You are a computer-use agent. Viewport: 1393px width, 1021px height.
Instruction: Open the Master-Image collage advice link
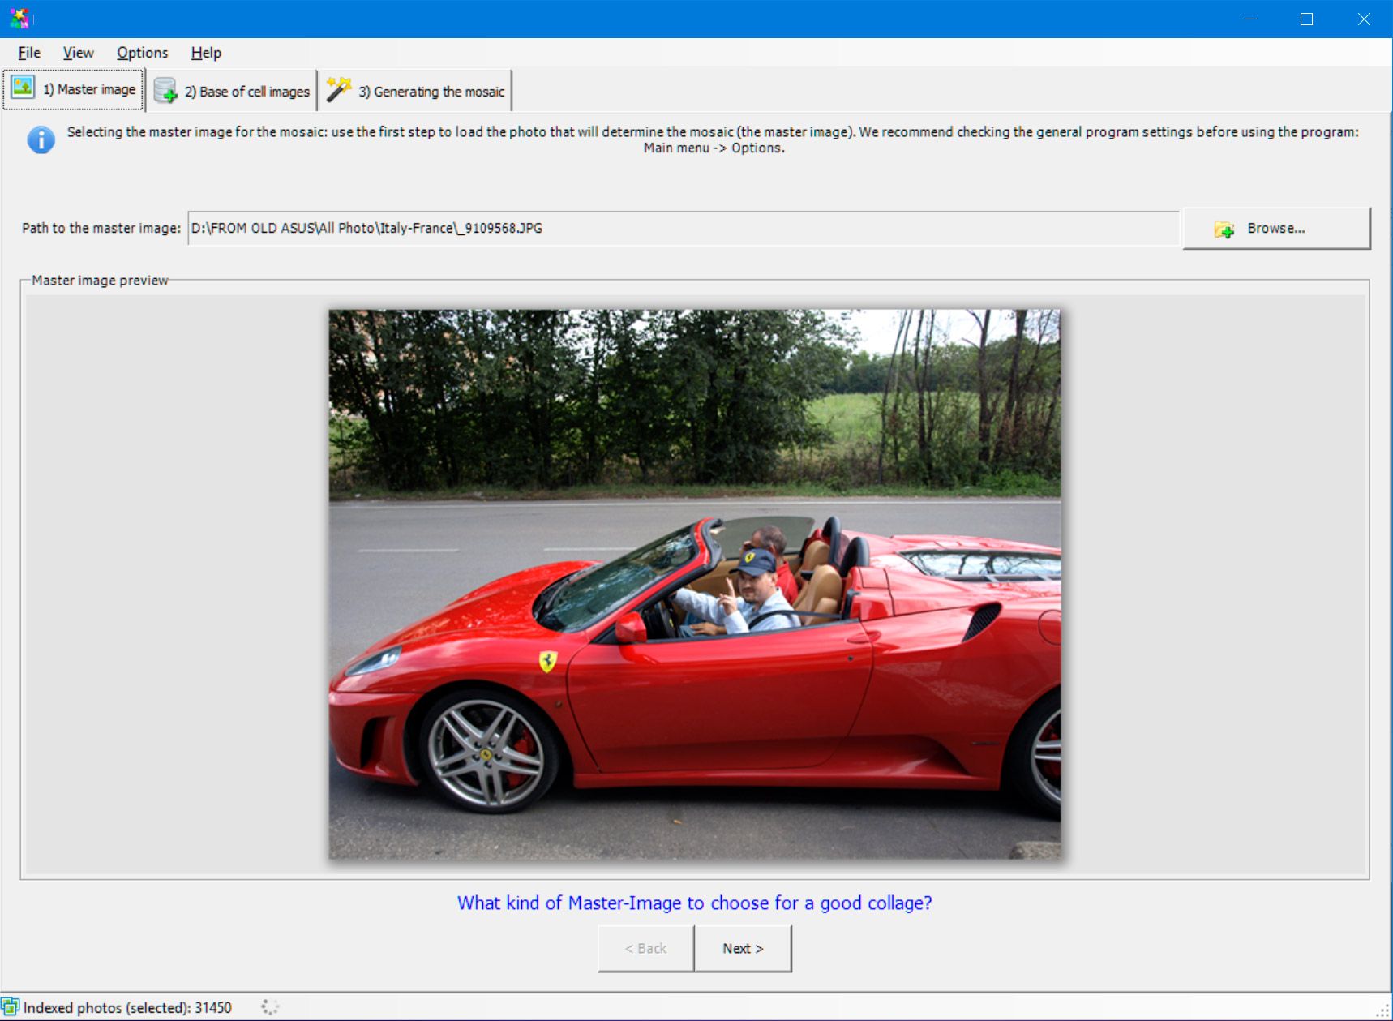[x=694, y=903]
